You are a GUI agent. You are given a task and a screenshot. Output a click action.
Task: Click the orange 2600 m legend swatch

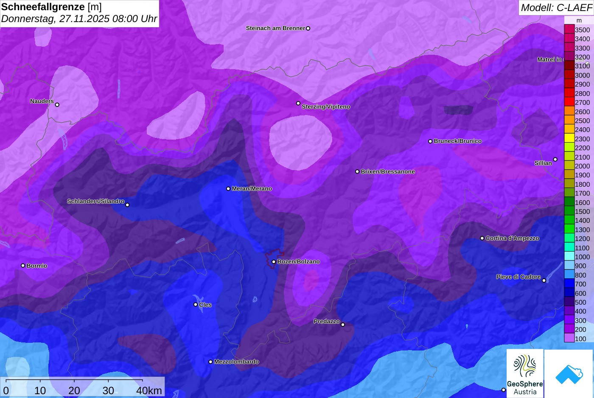tap(569, 111)
